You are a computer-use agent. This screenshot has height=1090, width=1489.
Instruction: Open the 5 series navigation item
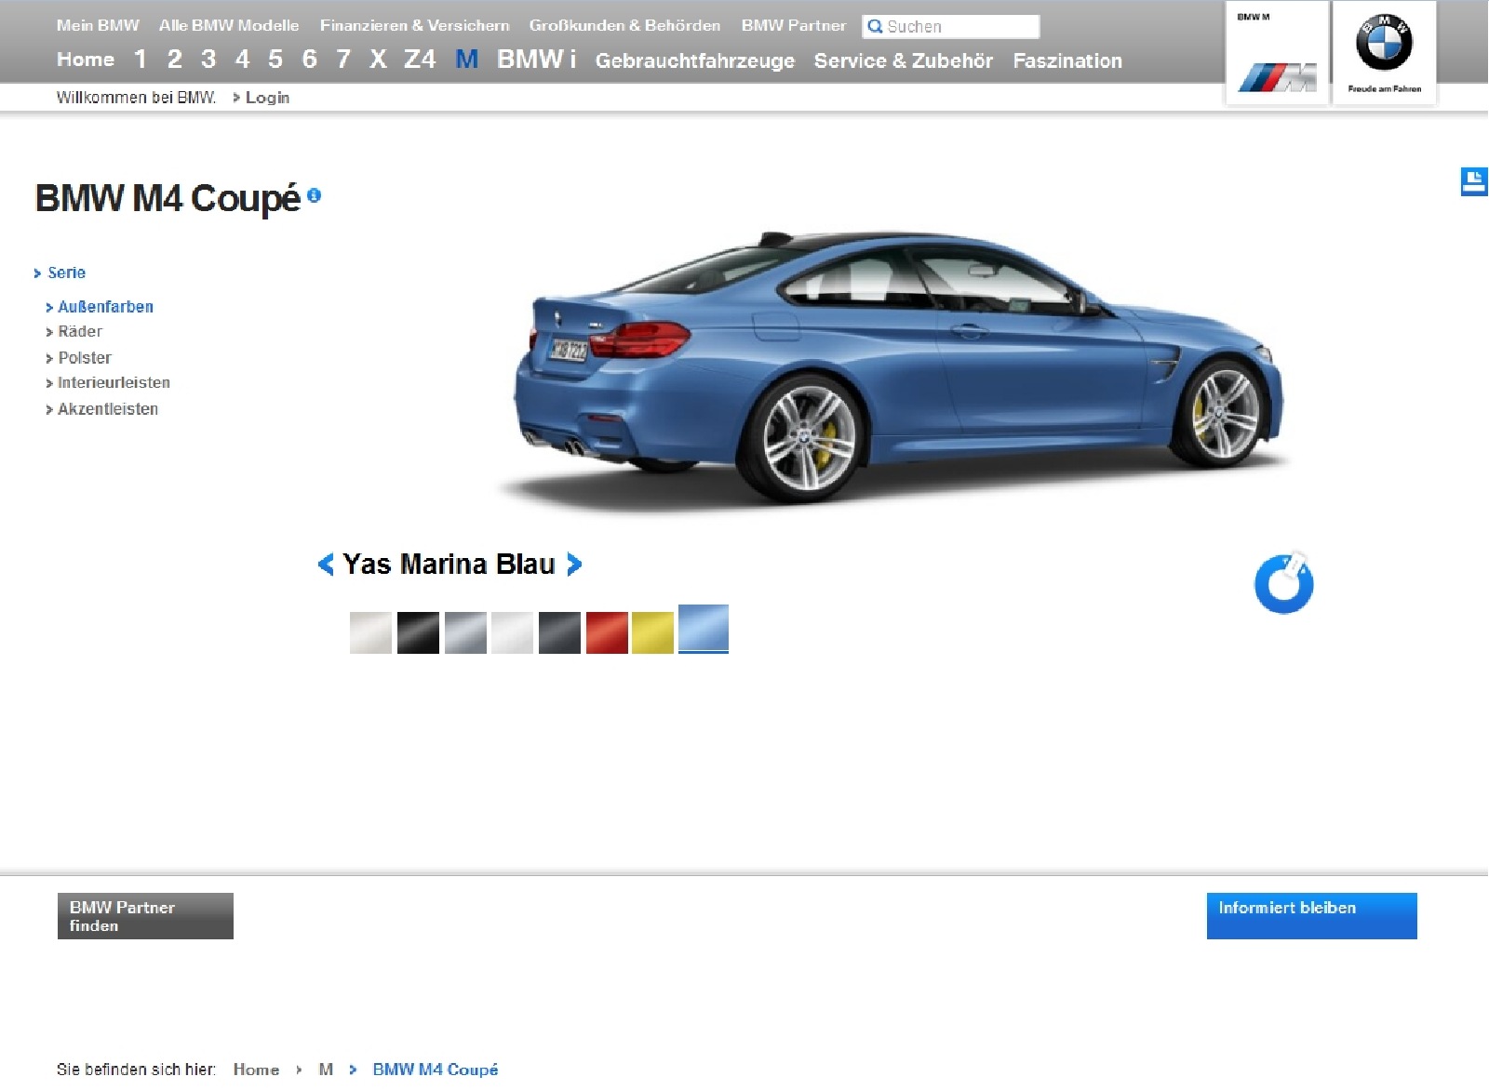pos(275,60)
